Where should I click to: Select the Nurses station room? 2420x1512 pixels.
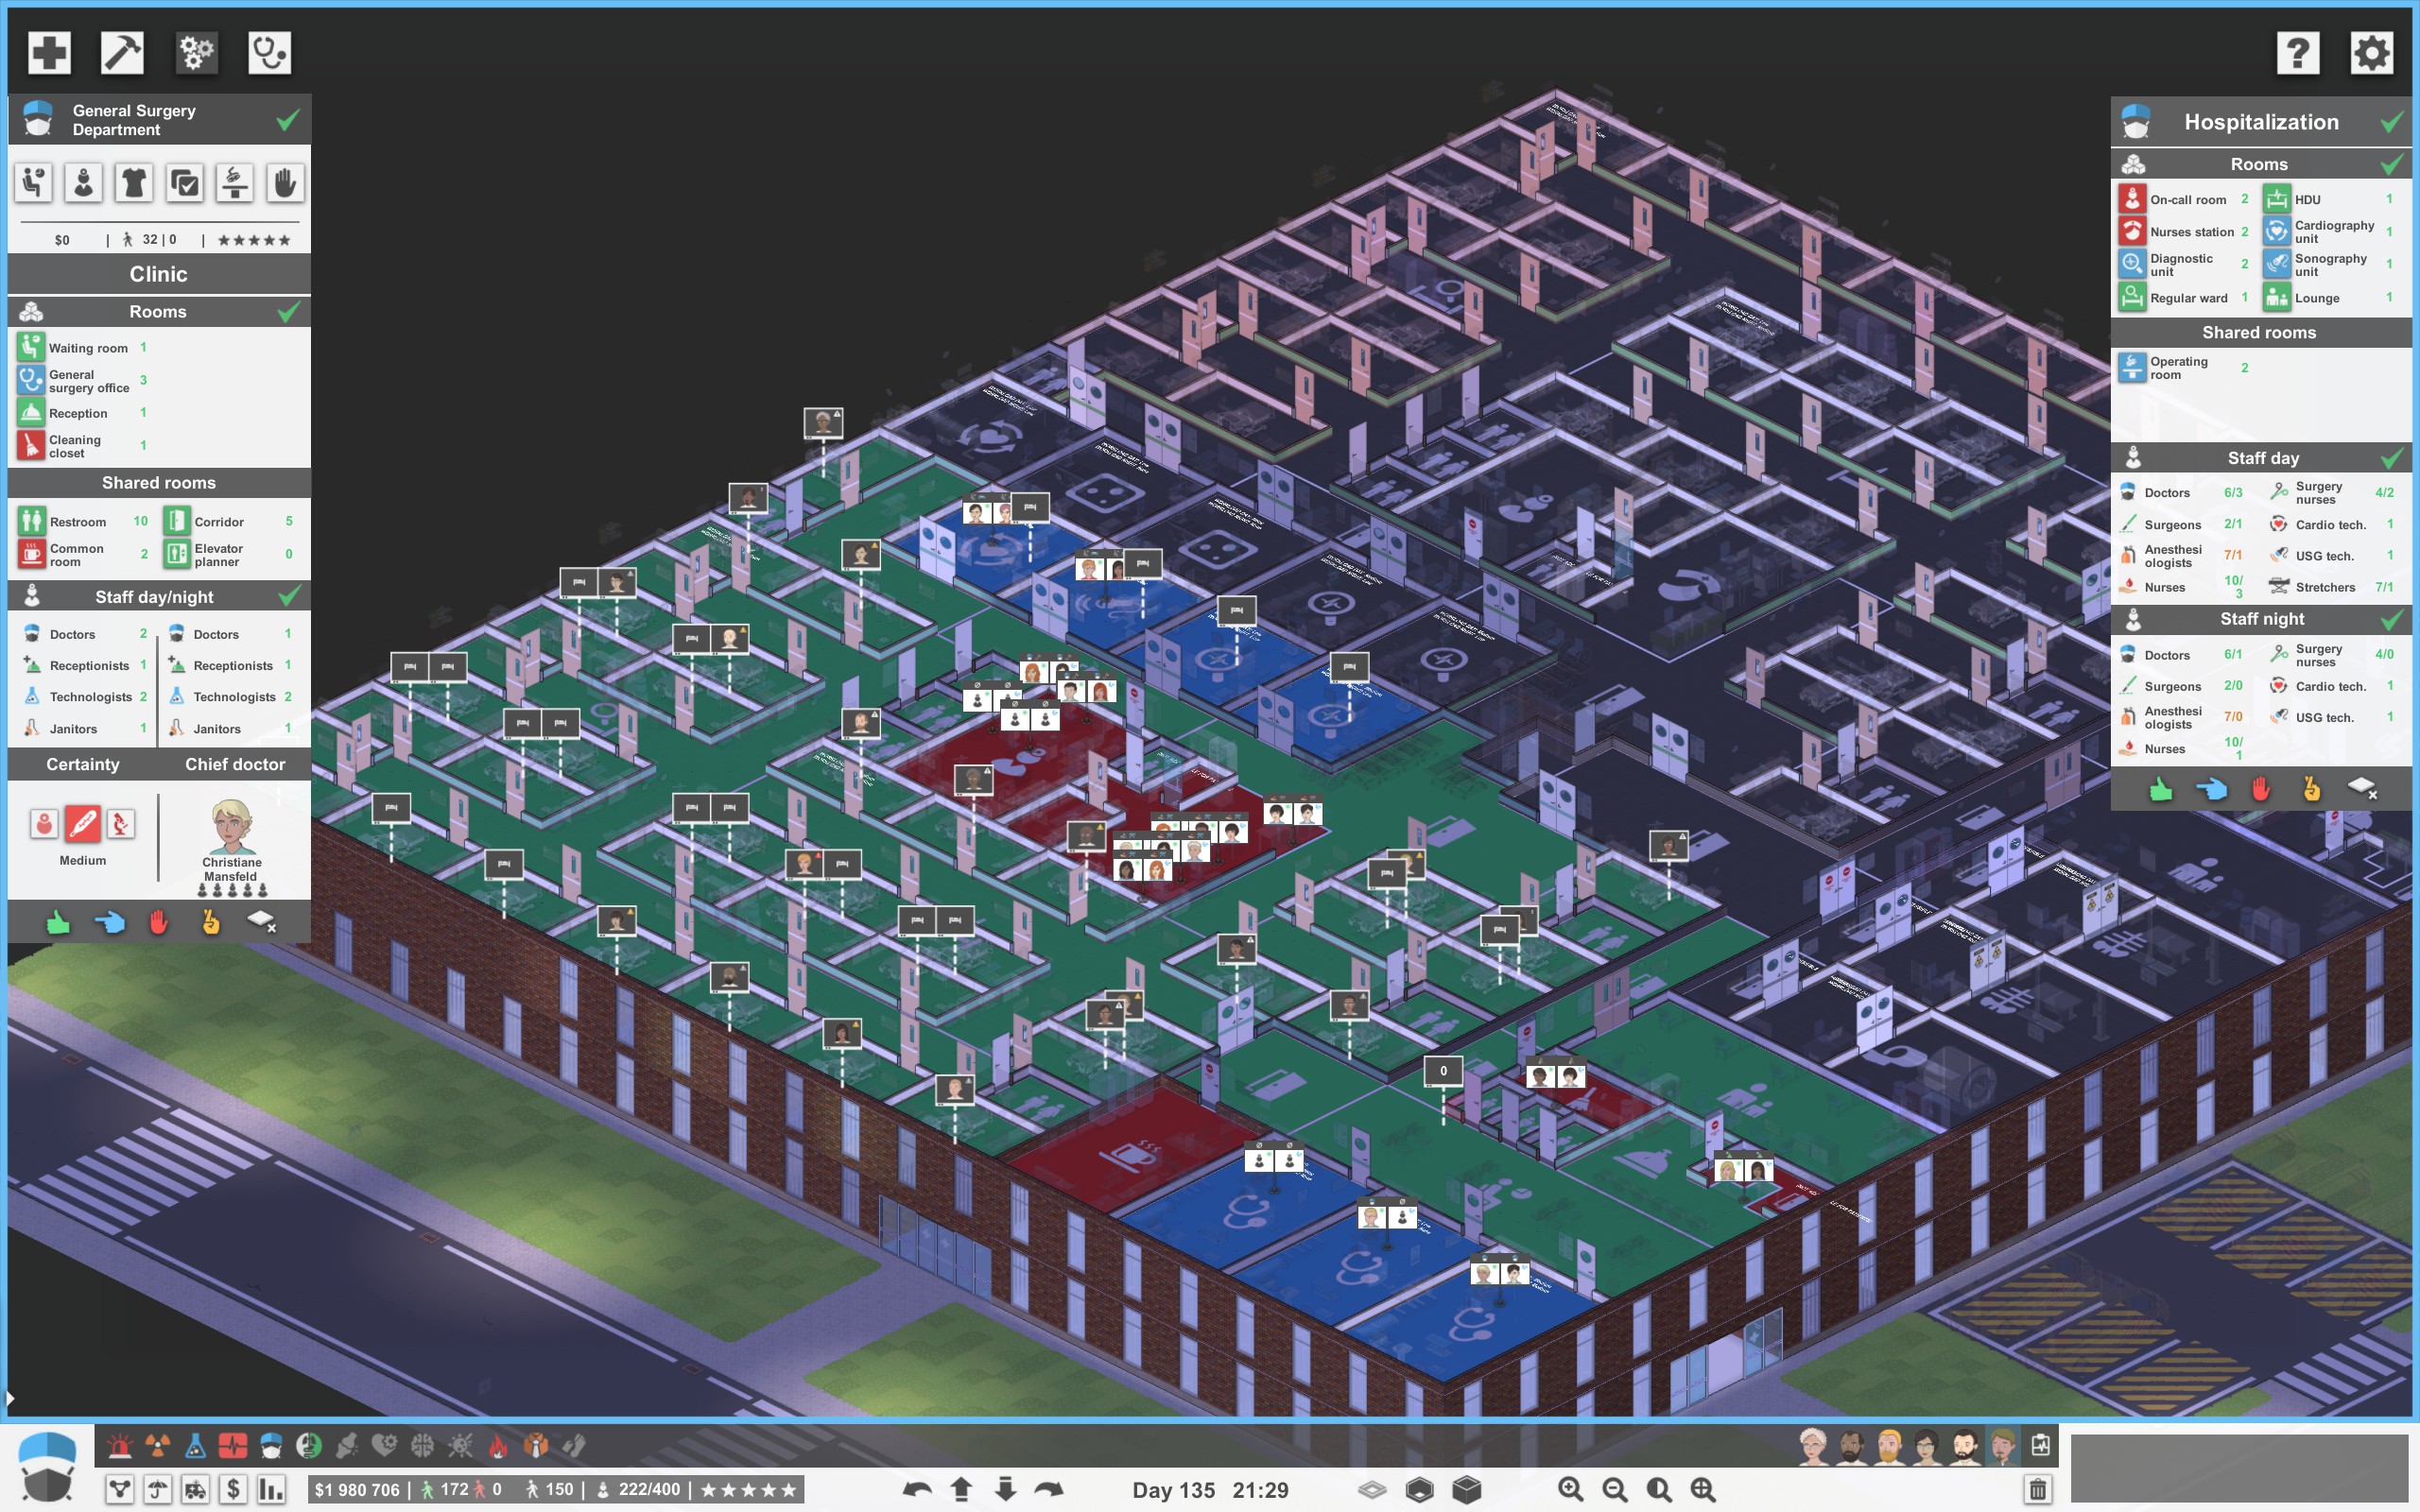[2184, 232]
